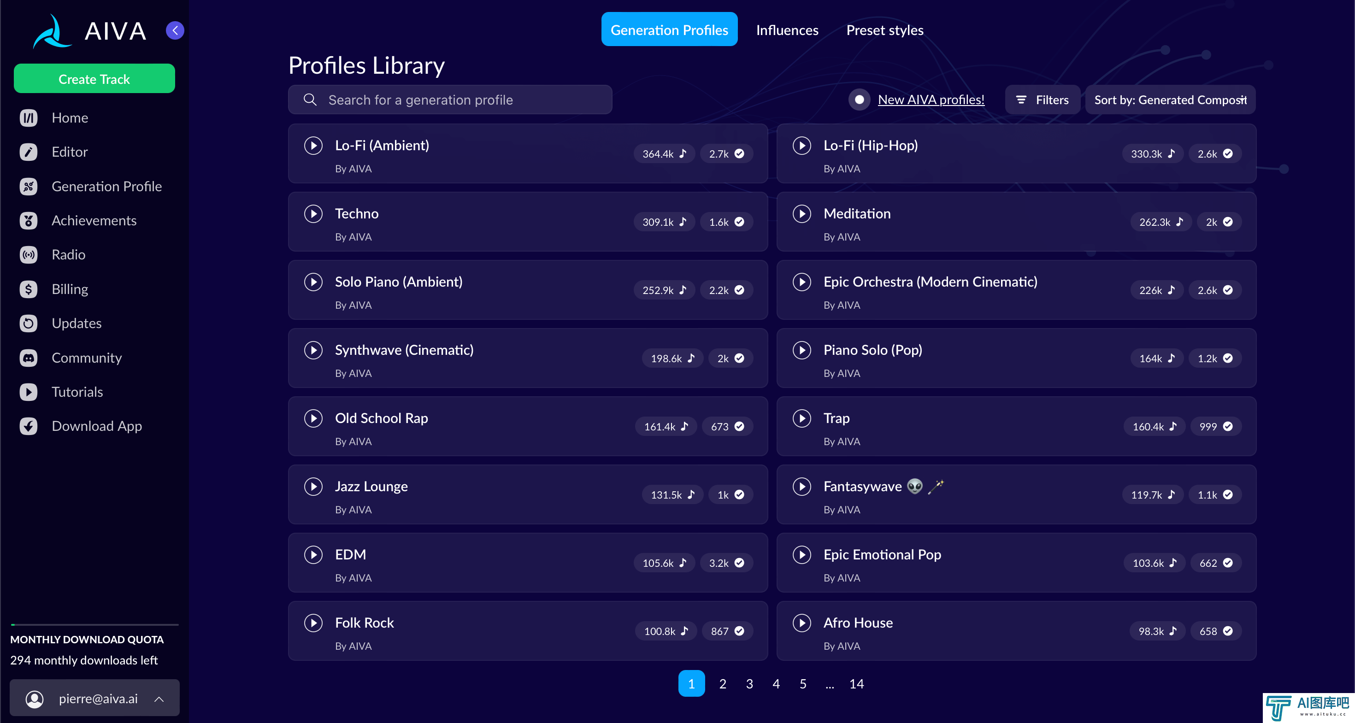This screenshot has width=1355, height=723.
Task: Open the Billing dollar icon
Action: point(29,289)
